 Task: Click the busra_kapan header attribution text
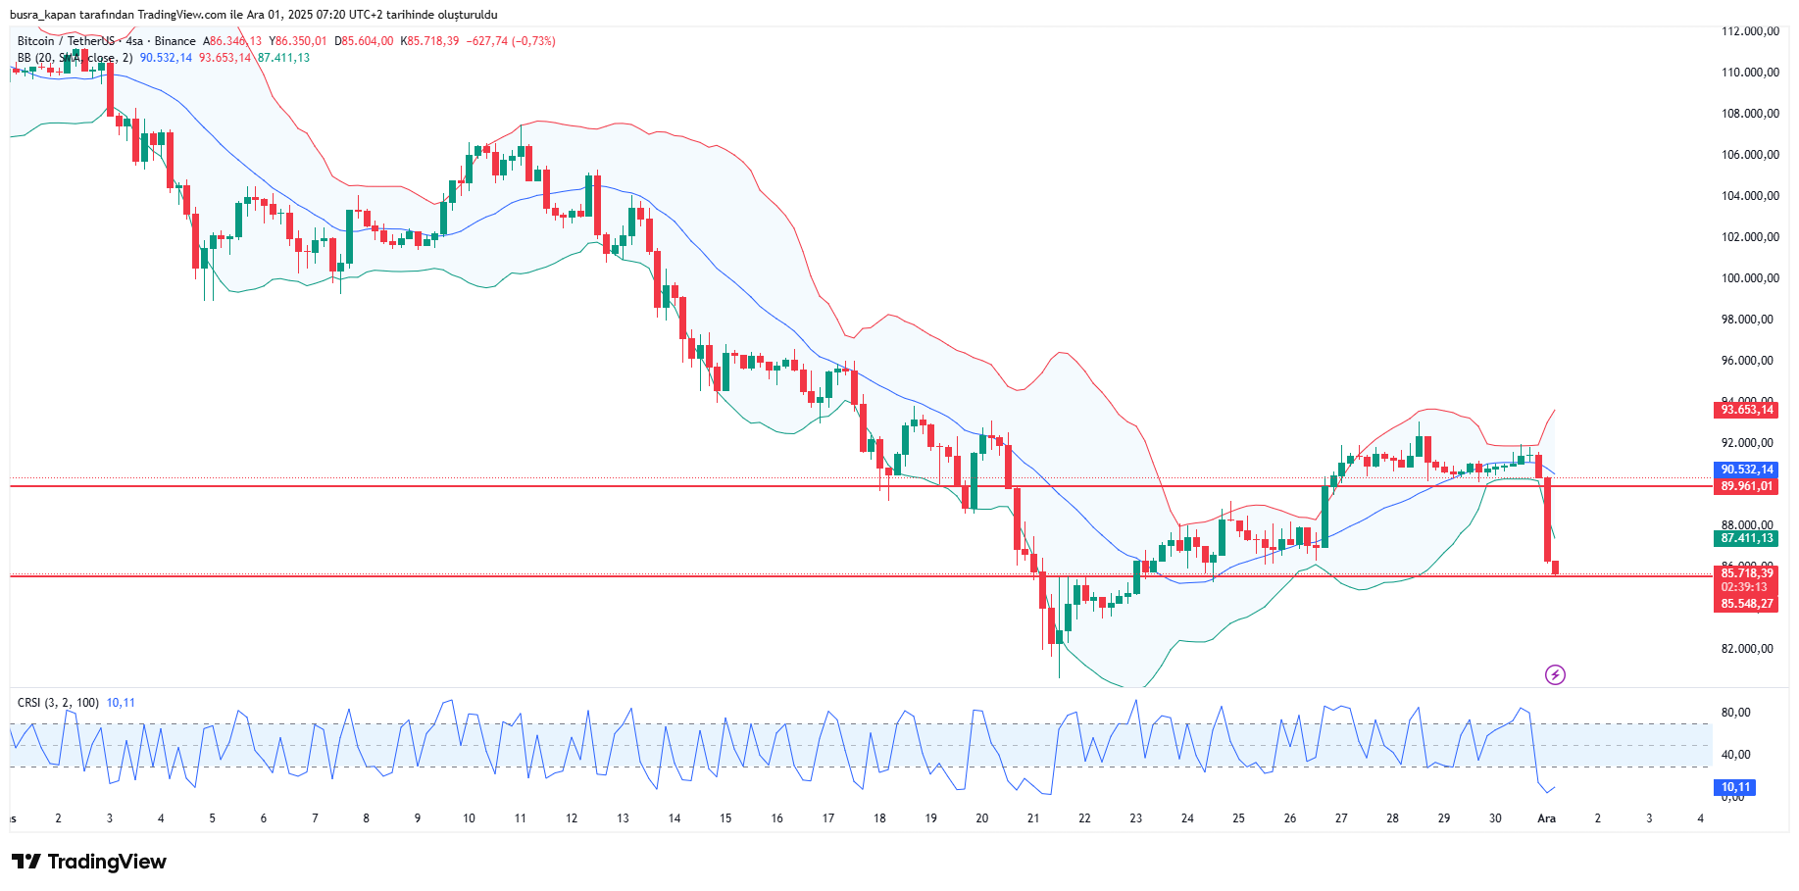253,15
